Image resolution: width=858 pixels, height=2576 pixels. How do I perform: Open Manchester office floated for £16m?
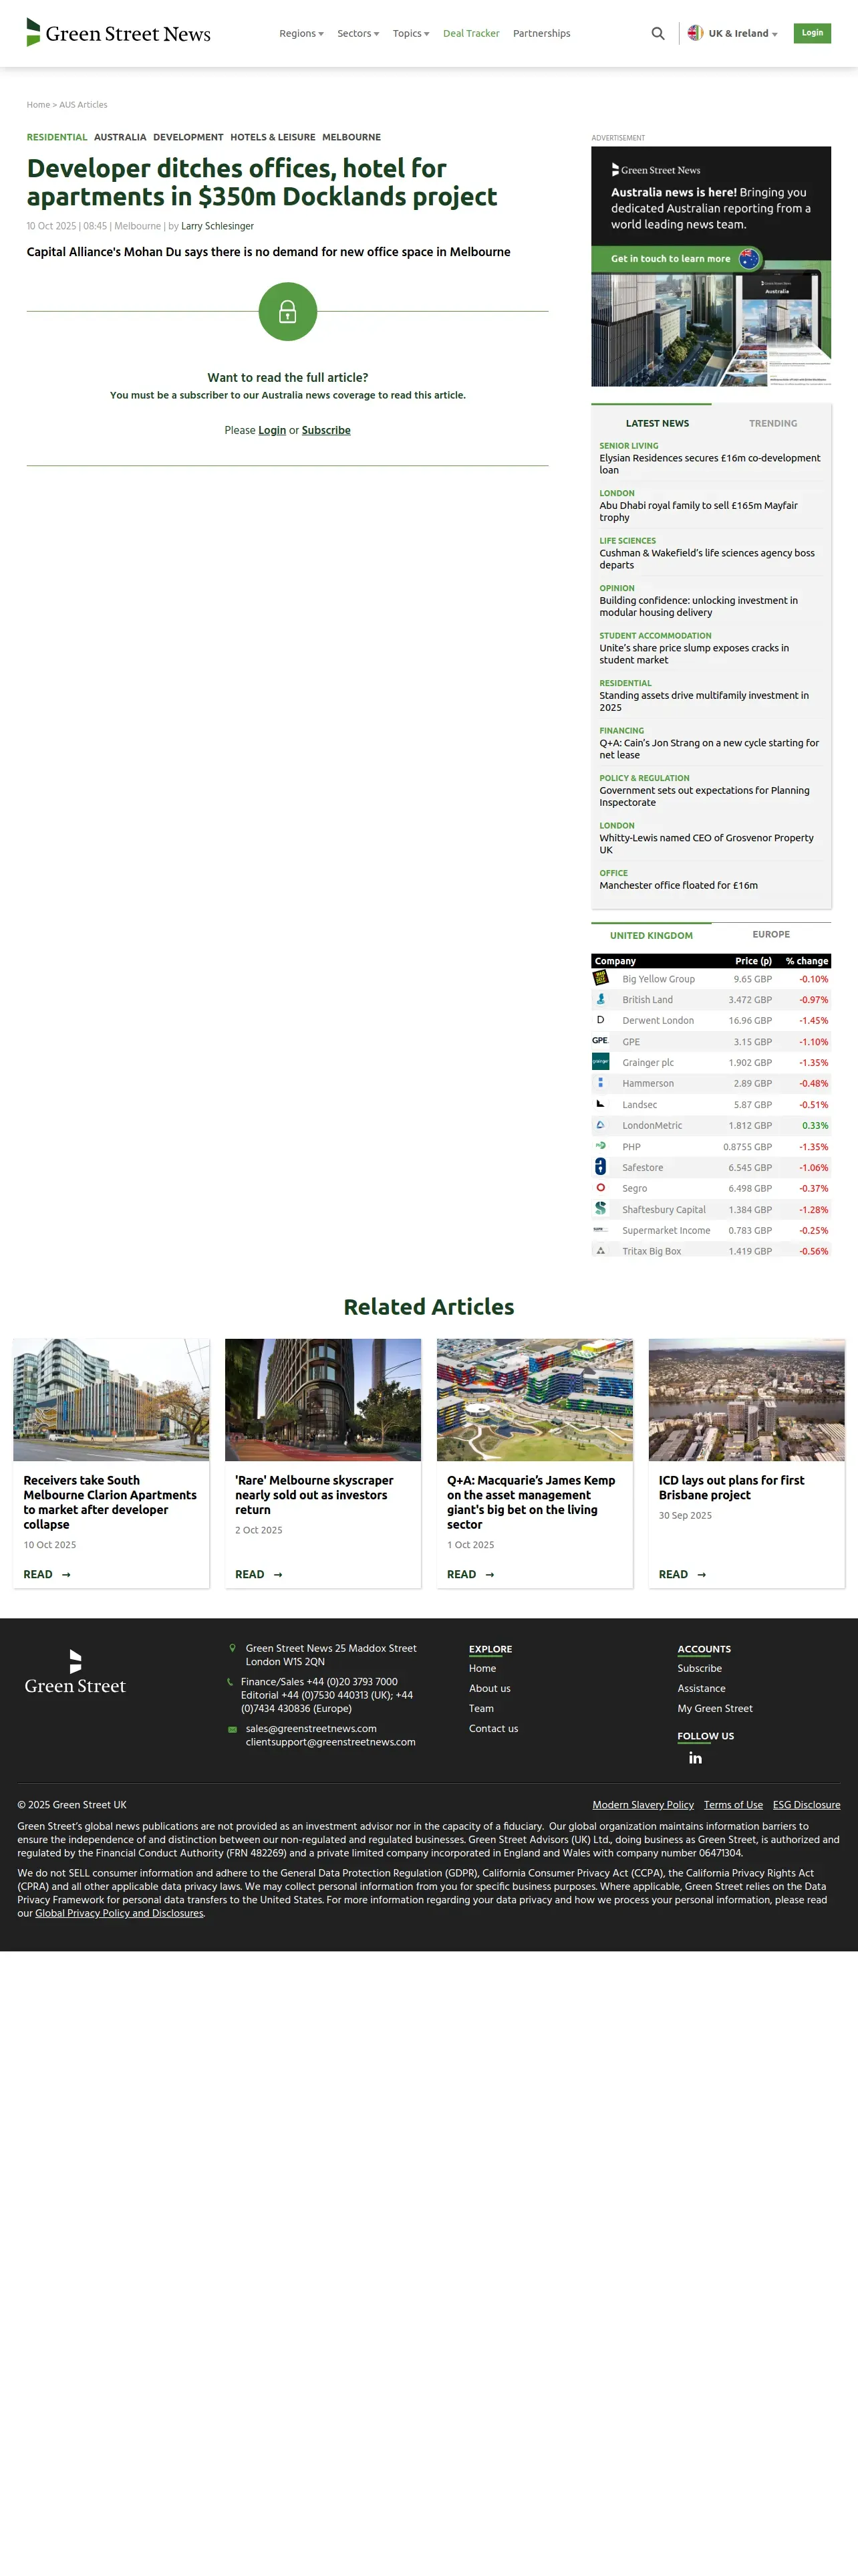point(678,885)
